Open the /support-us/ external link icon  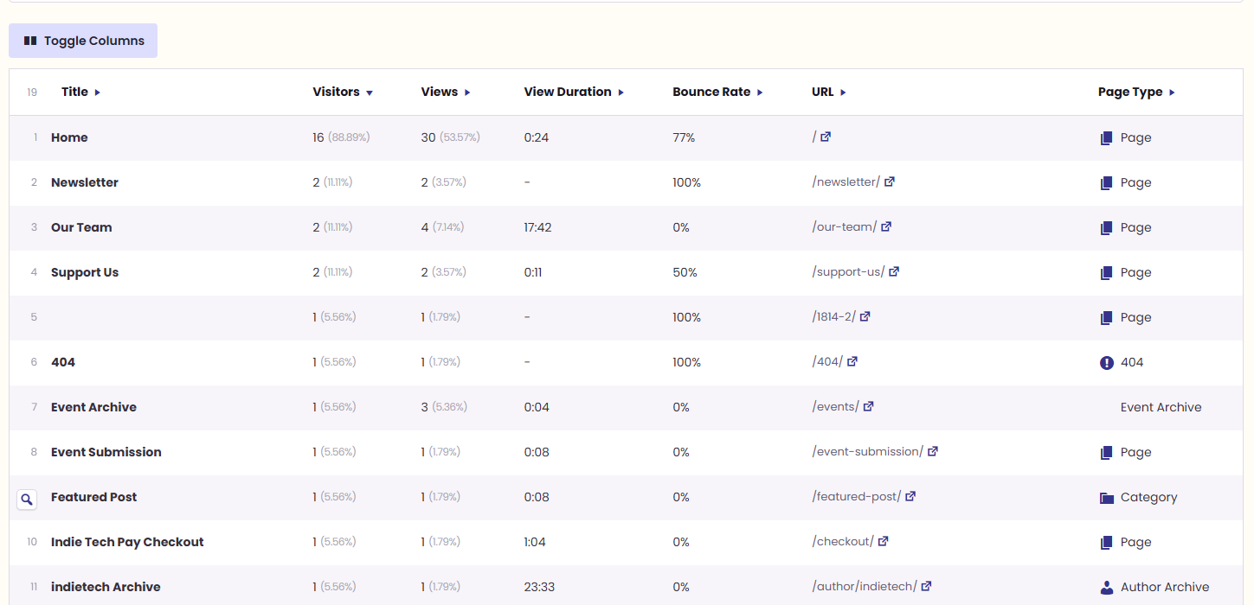click(894, 271)
